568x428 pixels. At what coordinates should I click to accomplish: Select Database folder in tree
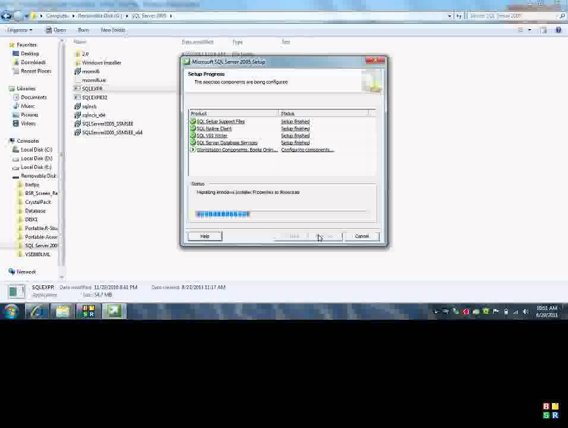(35, 210)
